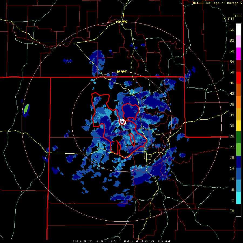The image size is (243, 243).
Task: Click legend value "50"
Action: pyautogui.click(x=232, y=72)
